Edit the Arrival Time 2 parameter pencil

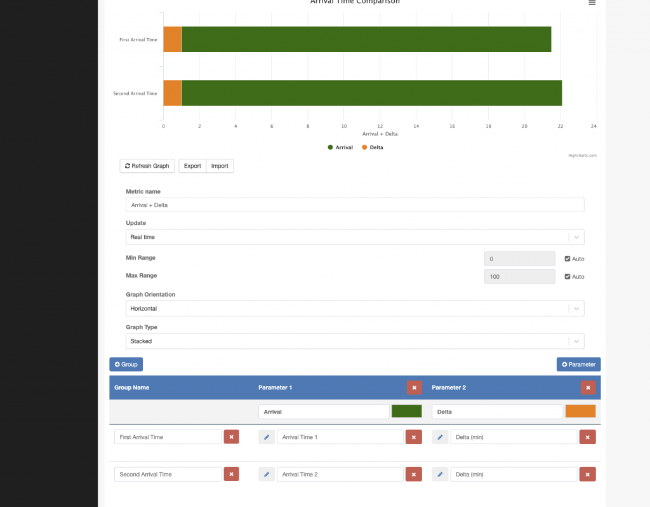[x=267, y=474]
